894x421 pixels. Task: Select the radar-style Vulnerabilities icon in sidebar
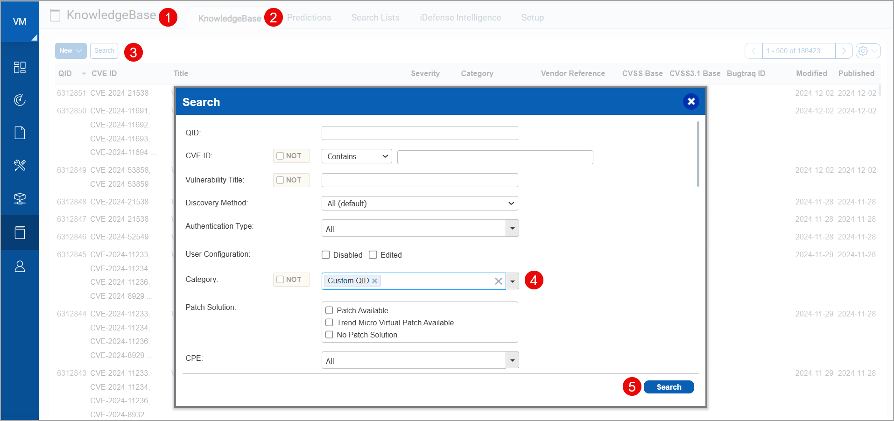pos(20,100)
